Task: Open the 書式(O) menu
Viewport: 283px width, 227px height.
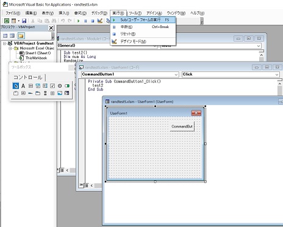Action: 81,13
